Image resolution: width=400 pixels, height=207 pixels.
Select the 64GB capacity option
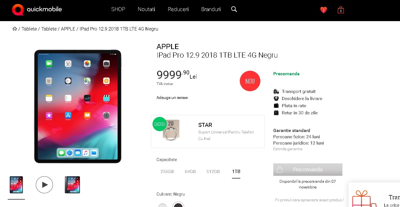coord(190,171)
